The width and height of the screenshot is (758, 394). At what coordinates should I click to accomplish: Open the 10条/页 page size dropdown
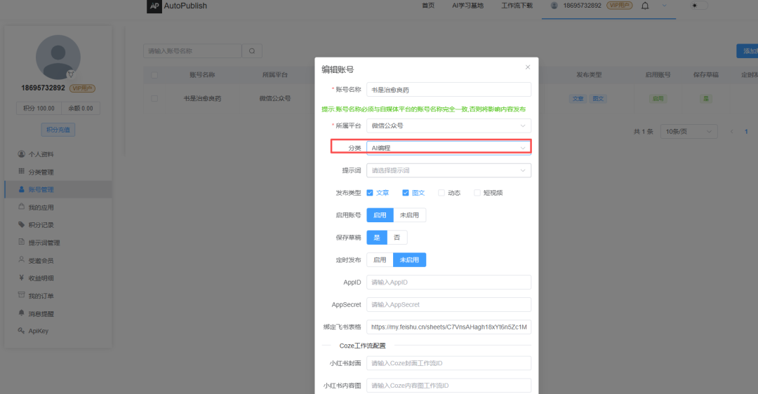click(689, 131)
